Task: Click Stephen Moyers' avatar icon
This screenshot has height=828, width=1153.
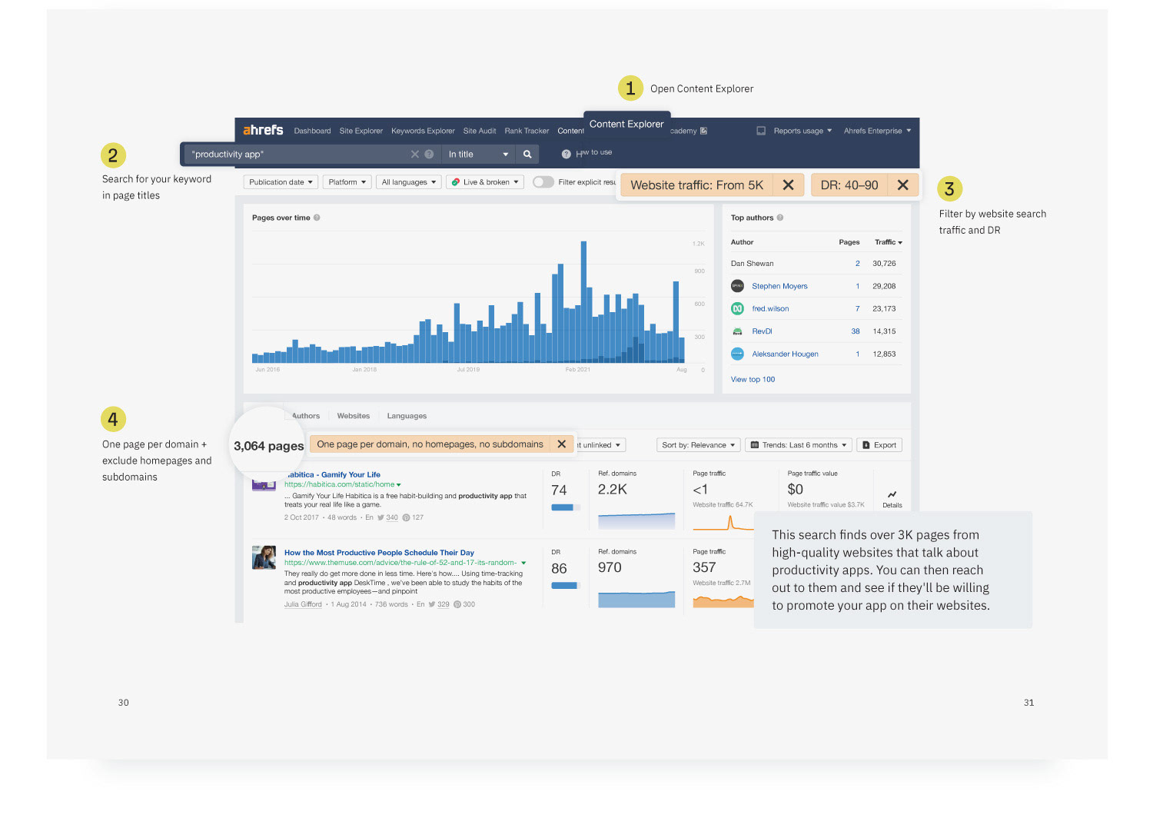Action: (737, 286)
